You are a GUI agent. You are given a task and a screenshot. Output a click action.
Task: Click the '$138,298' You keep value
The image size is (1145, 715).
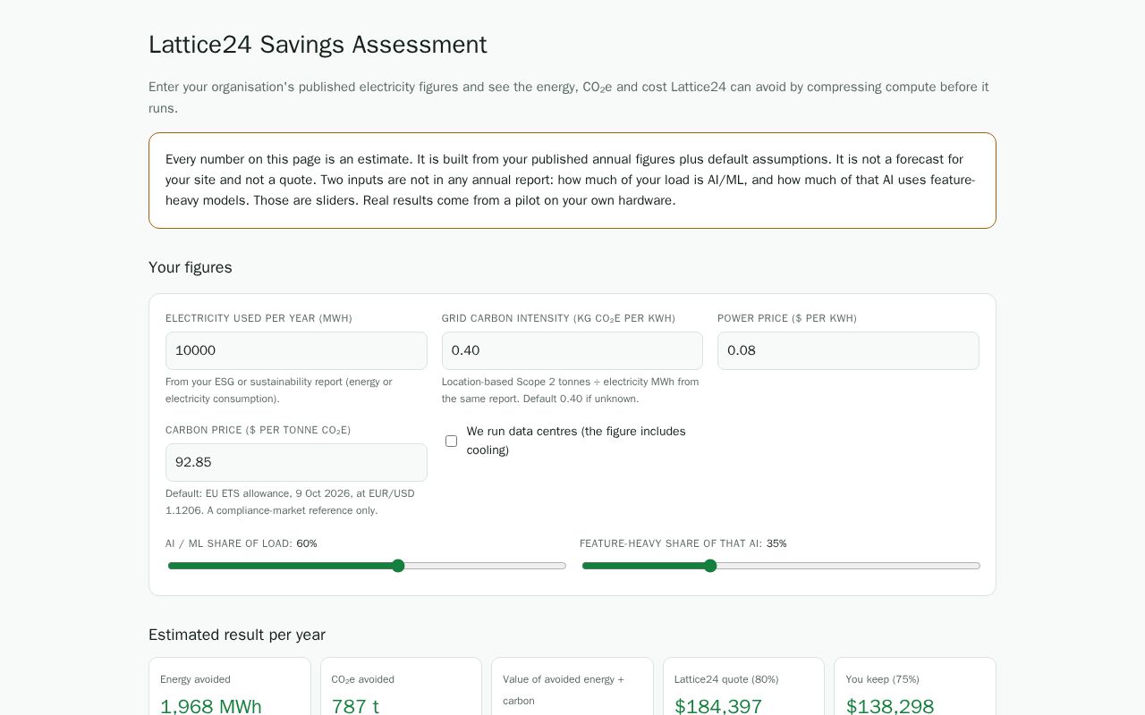[x=890, y=706]
